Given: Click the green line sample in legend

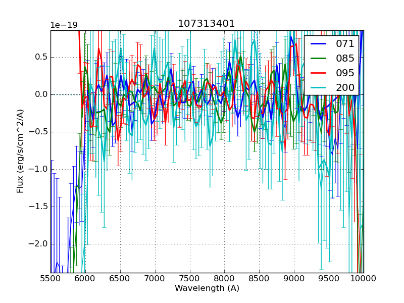Looking at the screenshot, I should pyautogui.click(x=318, y=58).
